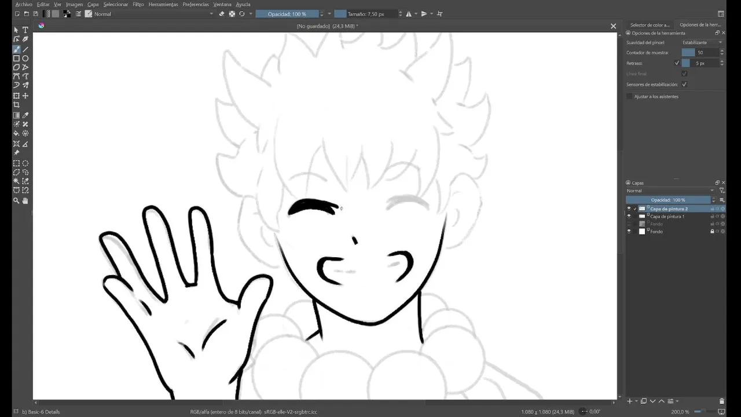Select the Pan hand tool
Screen dimensions: 741x417
(25, 200)
